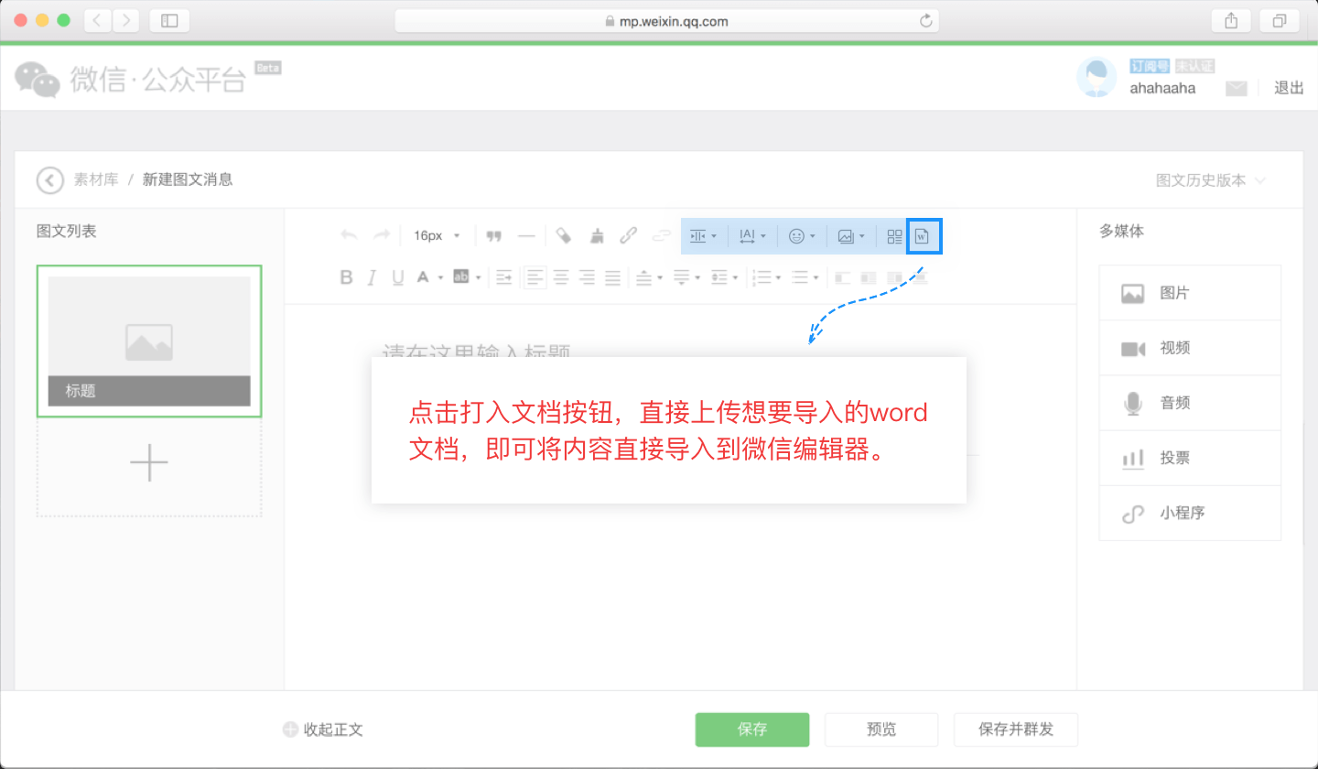Open the spacing before paragraph dropdown
1318x769 pixels.
click(x=649, y=276)
